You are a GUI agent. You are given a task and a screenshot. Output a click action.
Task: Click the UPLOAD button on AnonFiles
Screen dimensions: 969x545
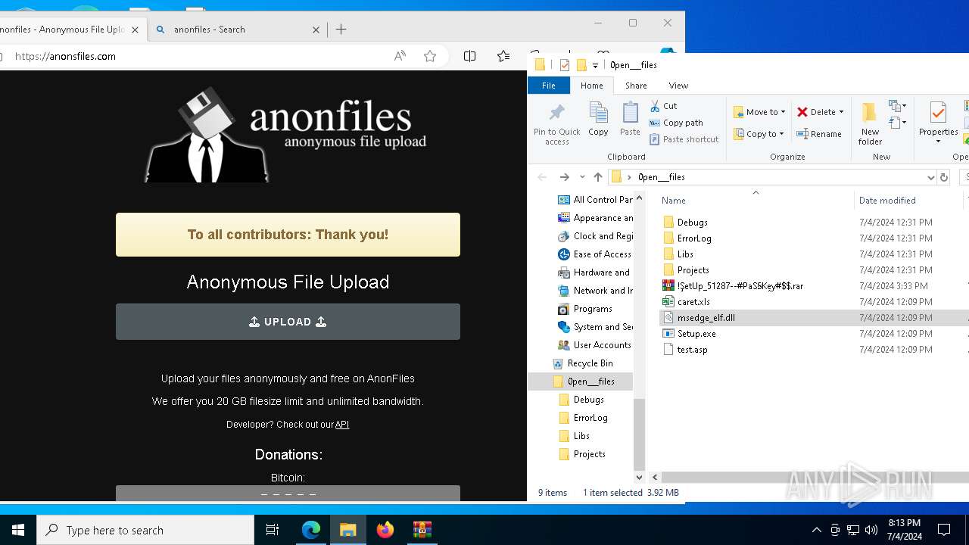(x=288, y=322)
